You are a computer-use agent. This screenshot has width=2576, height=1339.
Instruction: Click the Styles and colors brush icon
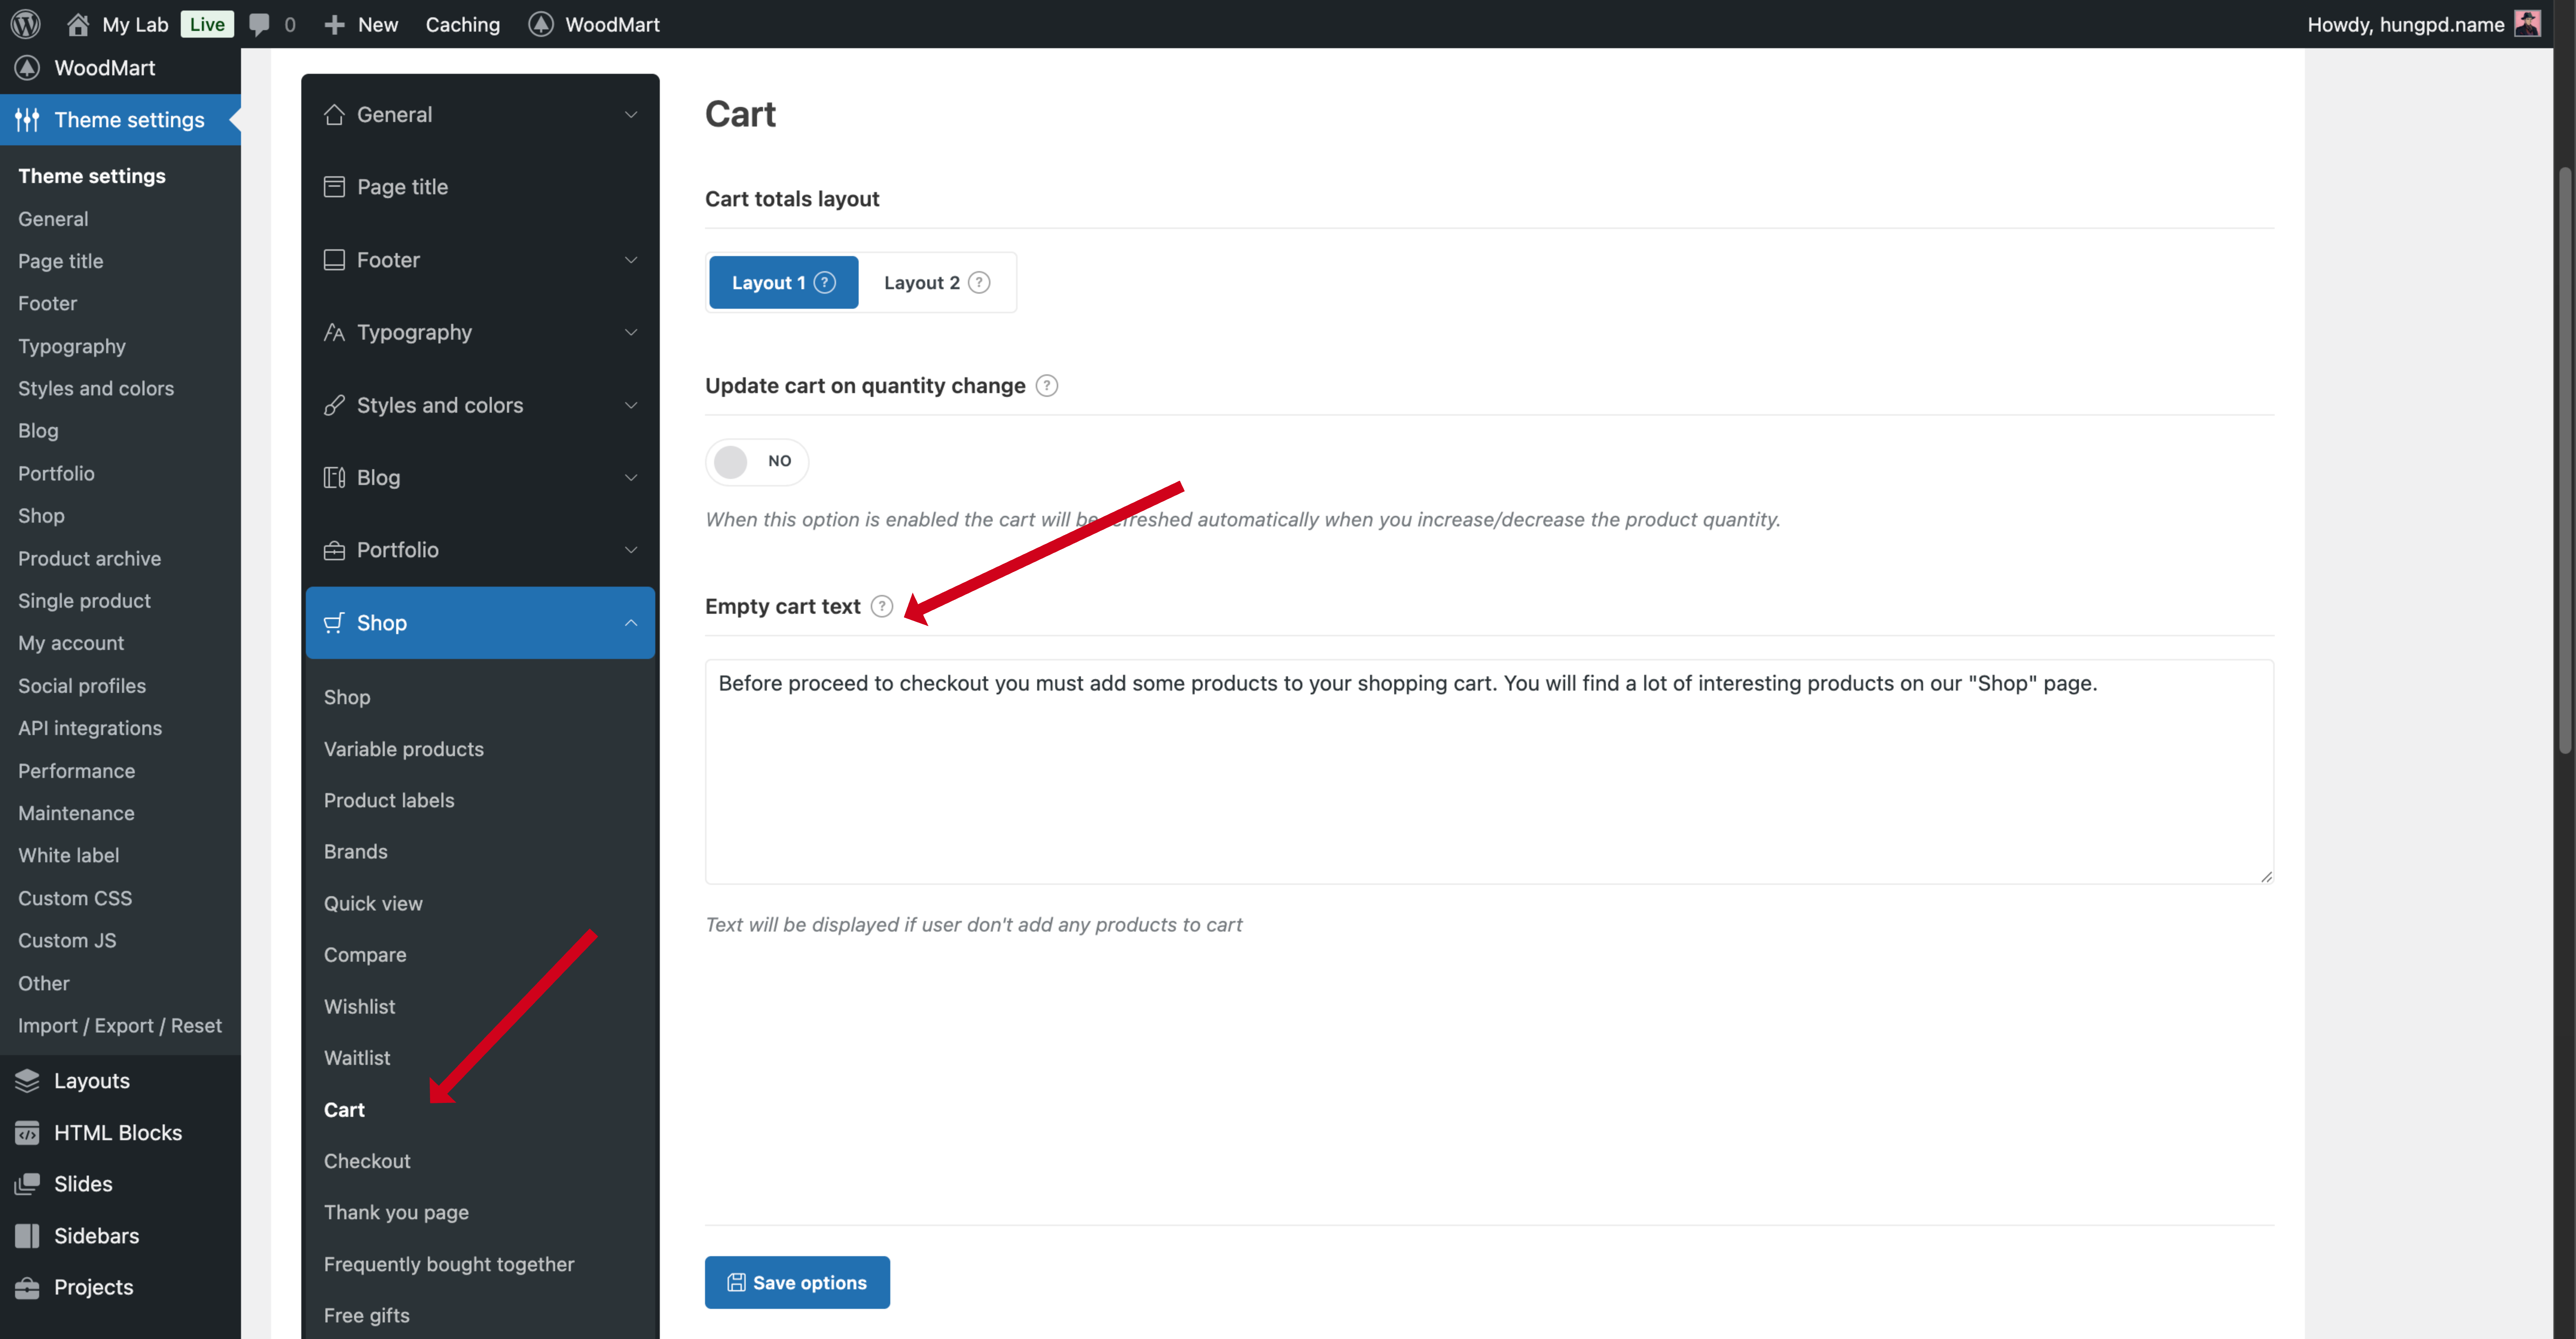(334, 405)
